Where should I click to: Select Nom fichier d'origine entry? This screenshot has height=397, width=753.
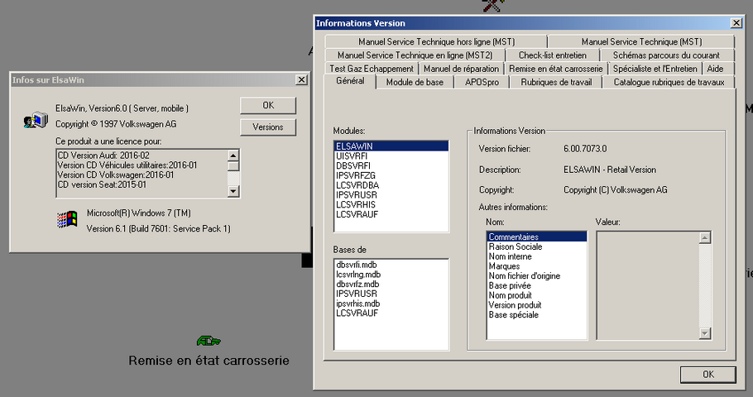[x=537, y=275]
